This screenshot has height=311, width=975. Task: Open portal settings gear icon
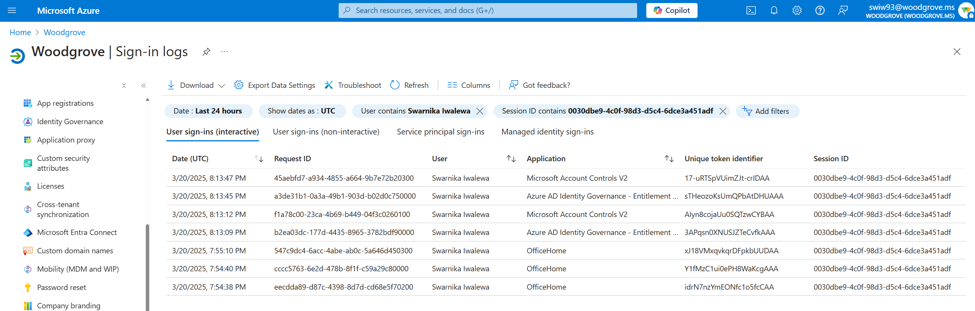[x=797, y=11]
